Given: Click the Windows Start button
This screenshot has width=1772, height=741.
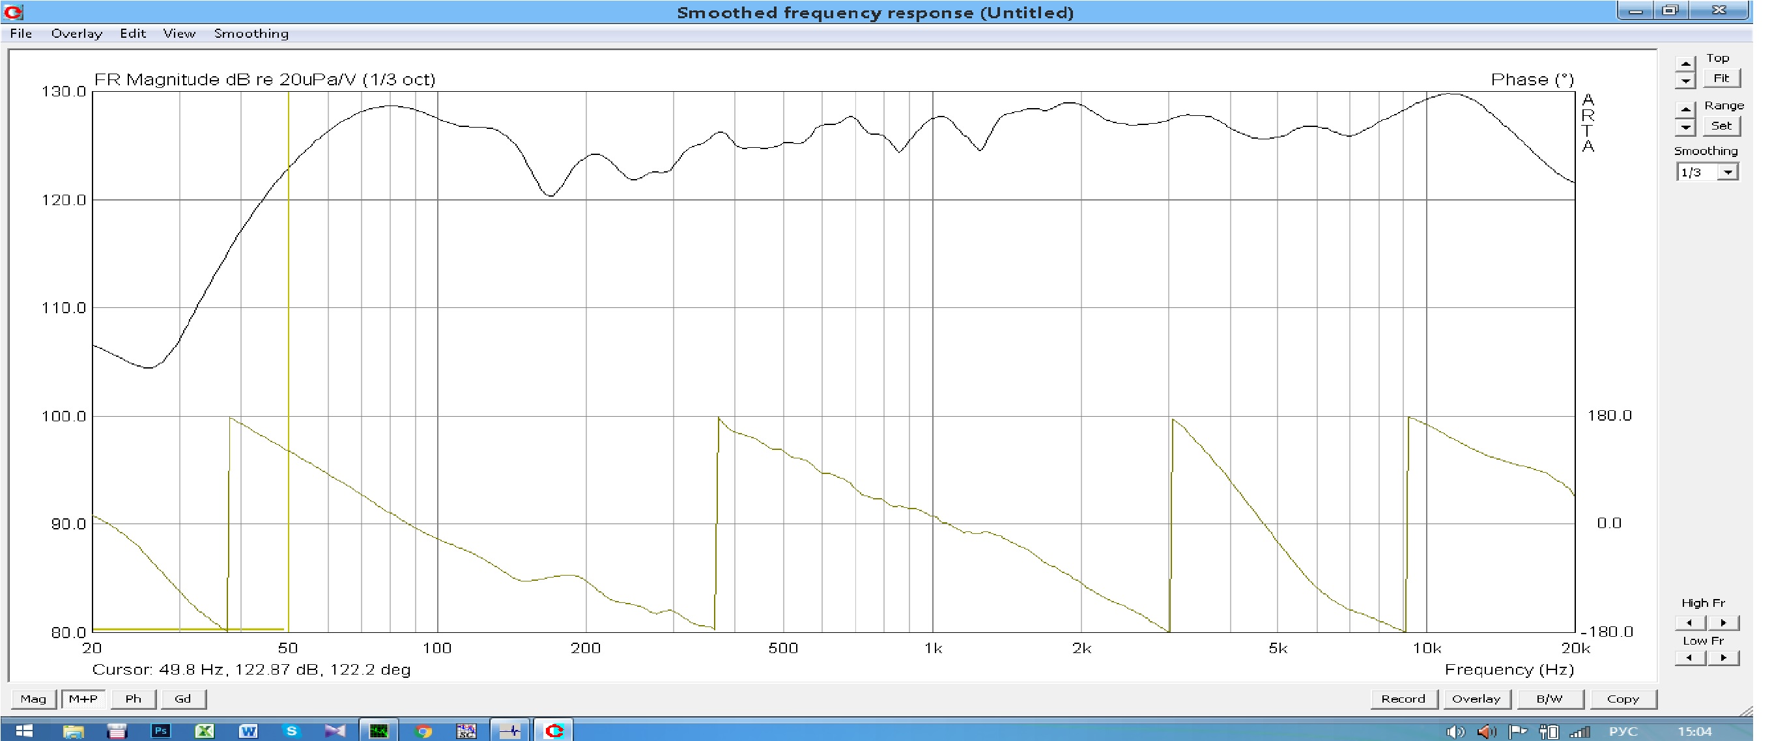Looking at the screenshot, I should point(24,731).
